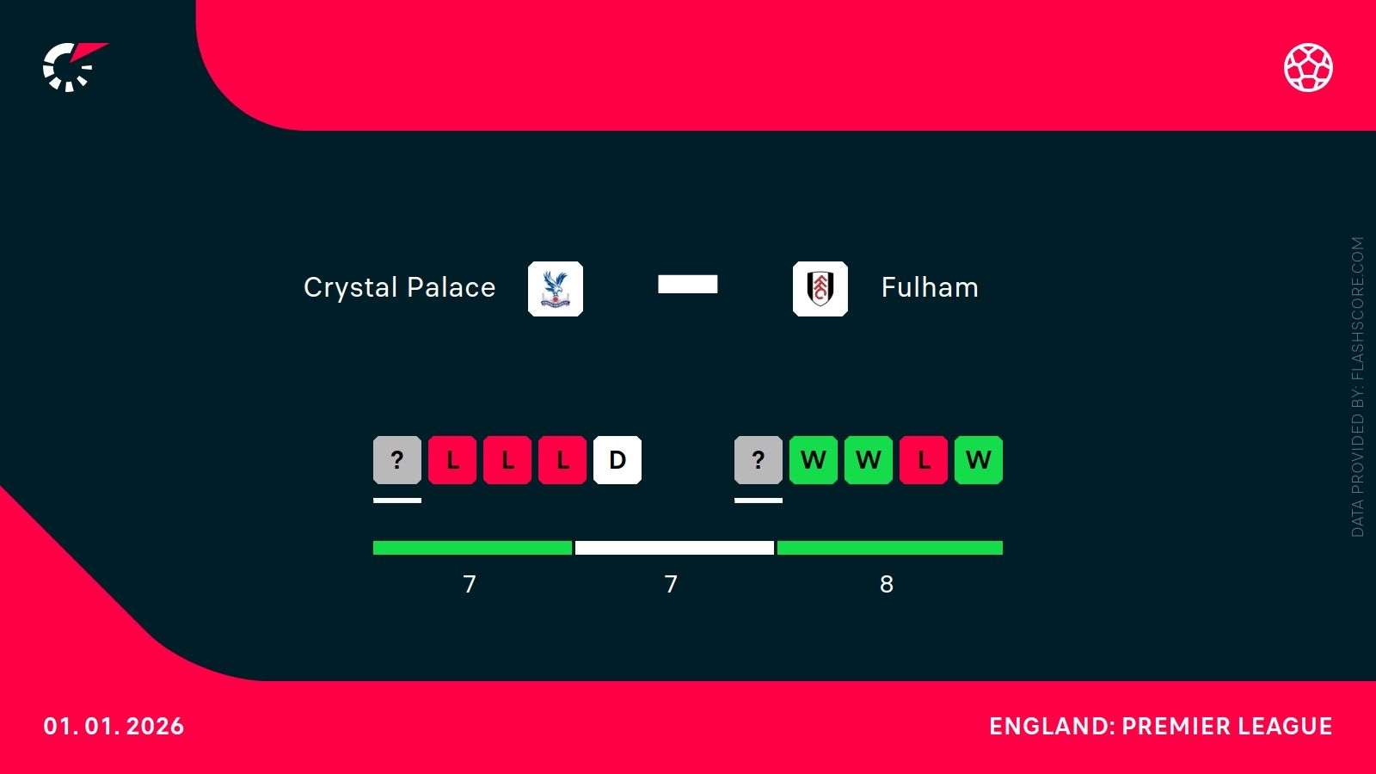Click the Fulham team name
The image size is (1376, 774).
click(x=930, y=287)
